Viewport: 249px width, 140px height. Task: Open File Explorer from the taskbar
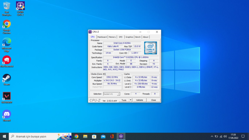85,136
